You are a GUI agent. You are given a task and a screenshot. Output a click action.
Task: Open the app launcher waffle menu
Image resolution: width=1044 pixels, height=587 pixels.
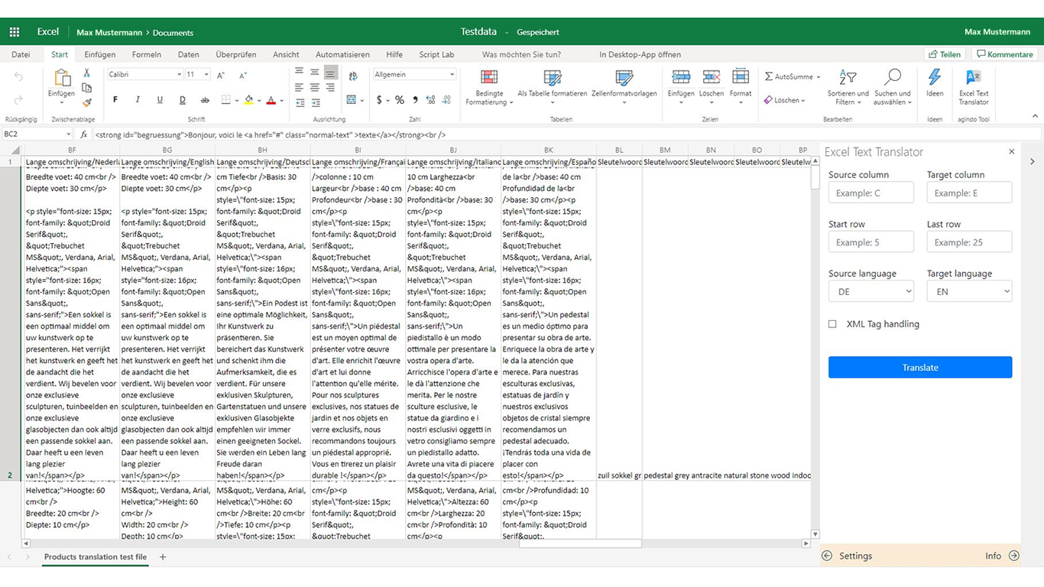click(15, 32)
